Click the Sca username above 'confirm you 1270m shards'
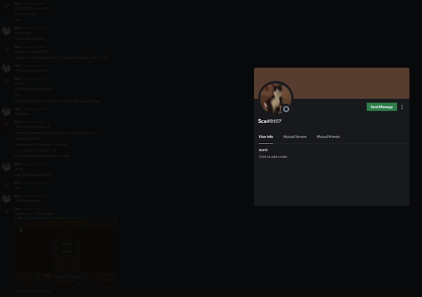This screenshot has width=422, height=297. [x=17, y=209]
